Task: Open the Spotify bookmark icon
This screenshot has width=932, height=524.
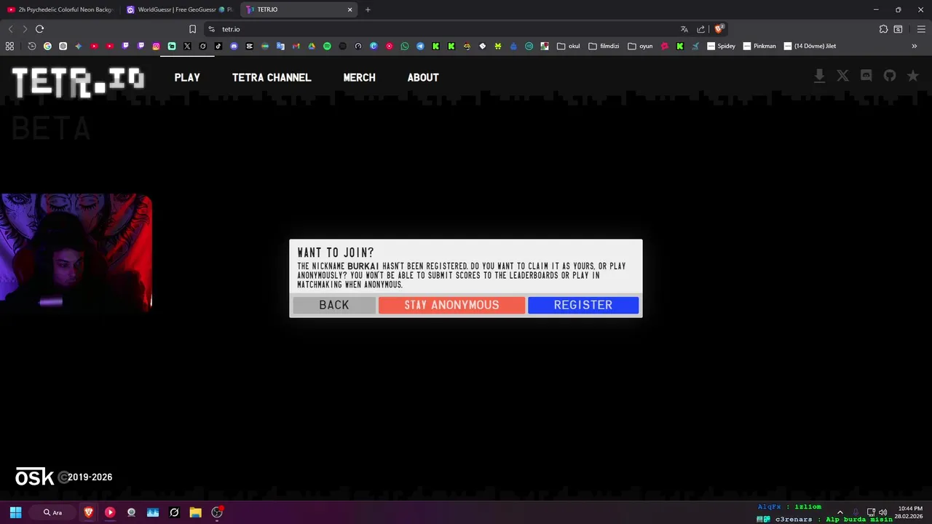Action: [x=327, y=46]
